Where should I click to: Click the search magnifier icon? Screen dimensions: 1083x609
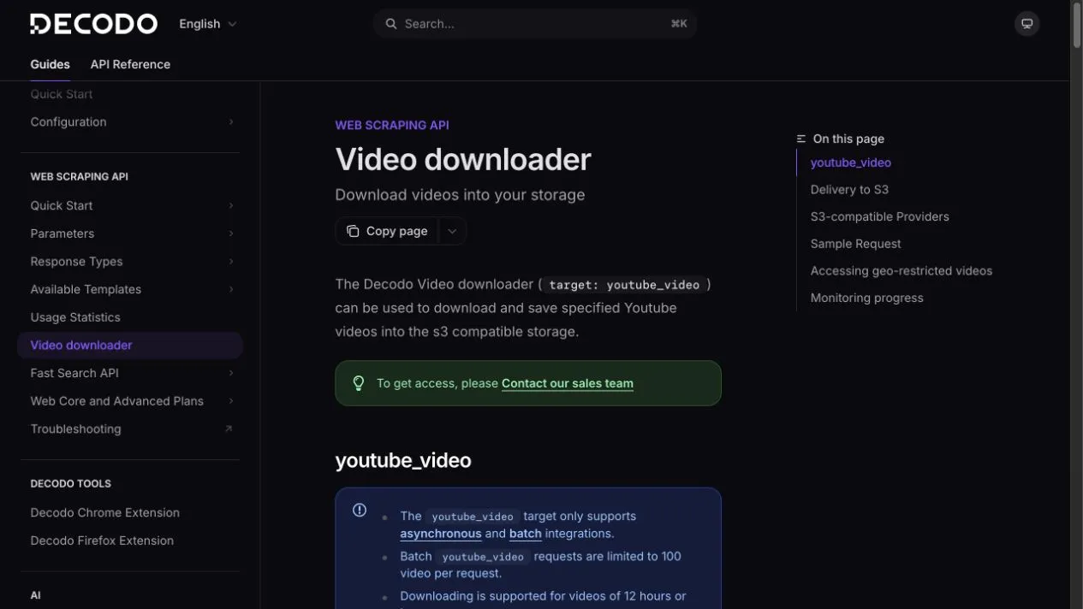tap(391, 24)
